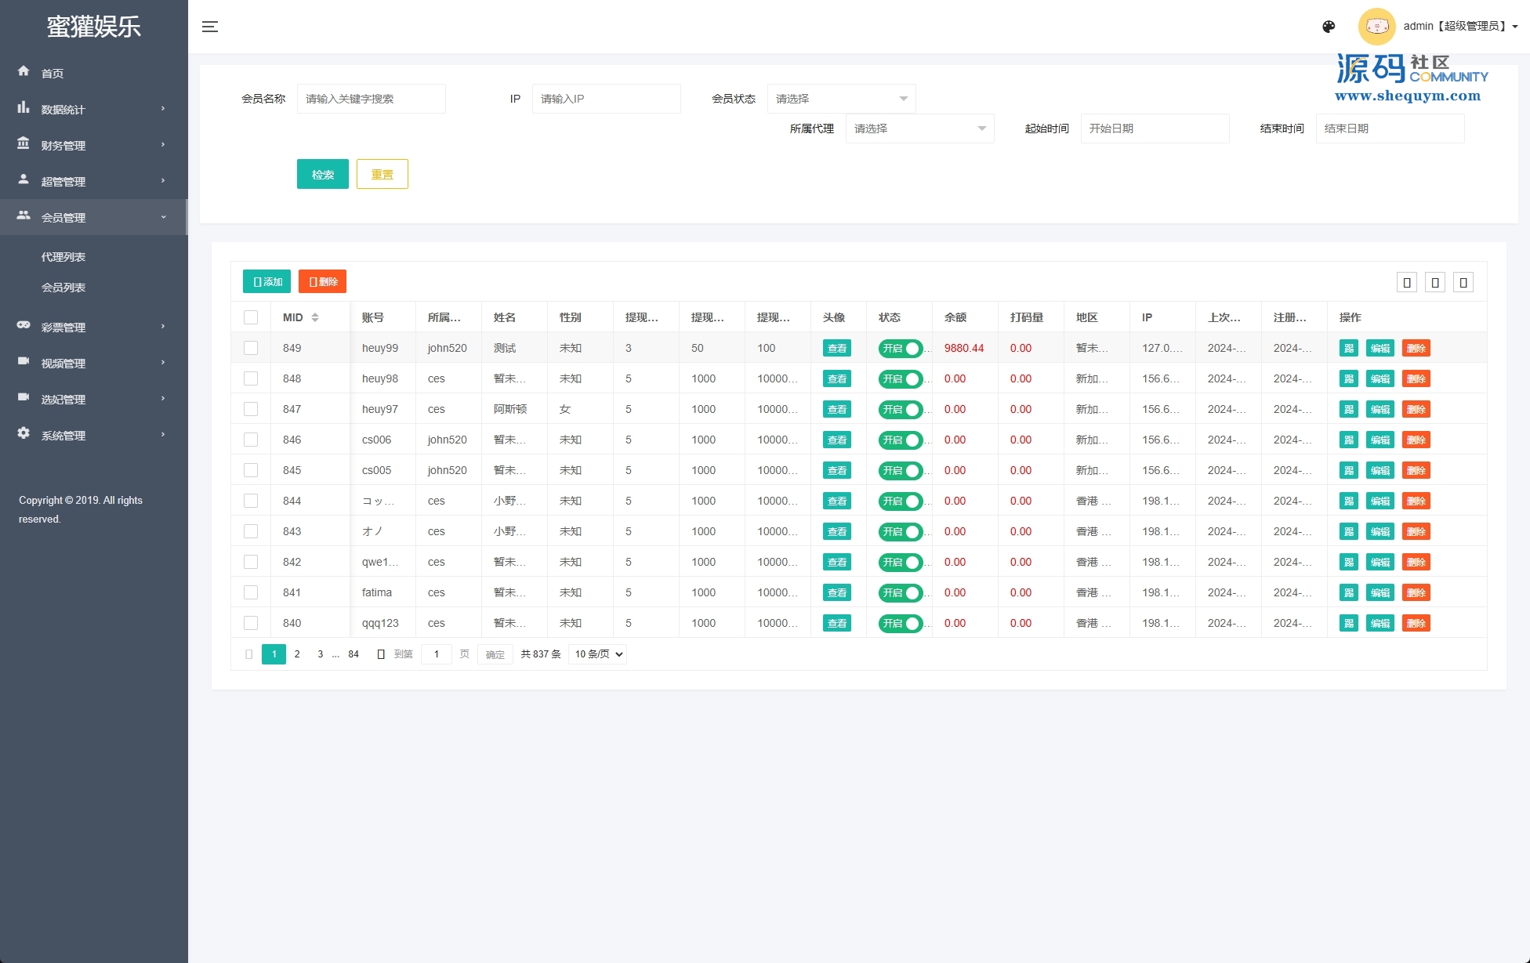Click the admin avatar picture

(x=1376, y=27)
